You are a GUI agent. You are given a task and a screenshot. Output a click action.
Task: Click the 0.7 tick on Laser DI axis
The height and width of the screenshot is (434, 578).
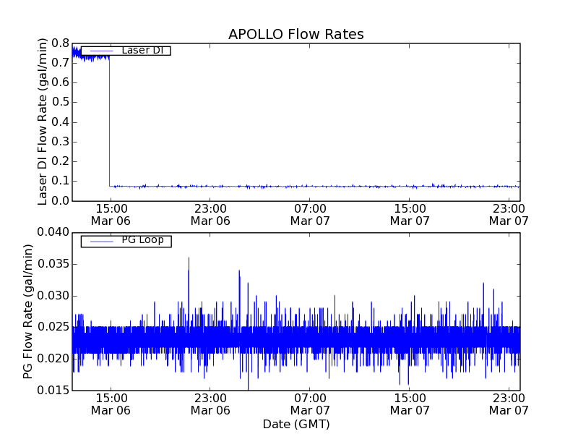coord(61,63)
